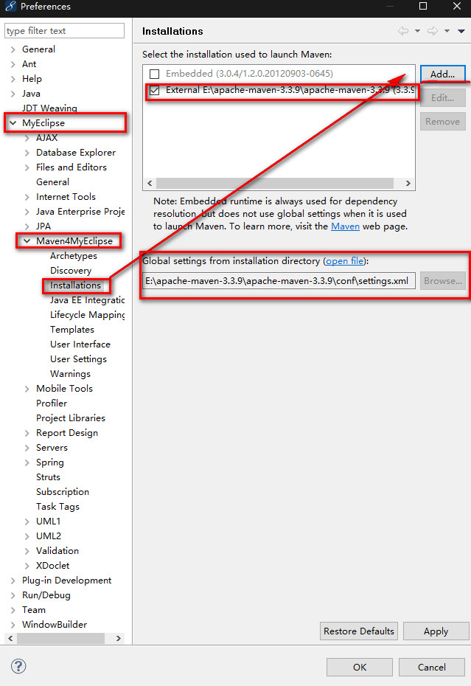This screenshot has width=471, height=686.
Task: Select the Profiler tree item
Action: point(52,403)
